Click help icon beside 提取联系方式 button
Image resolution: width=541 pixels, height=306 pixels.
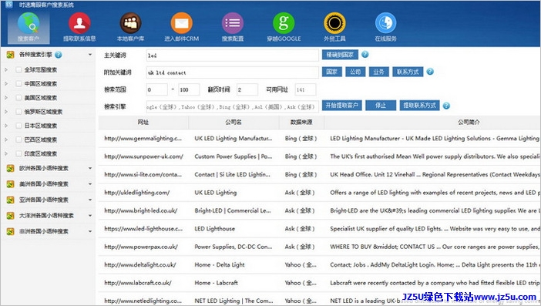coord(446,106)
